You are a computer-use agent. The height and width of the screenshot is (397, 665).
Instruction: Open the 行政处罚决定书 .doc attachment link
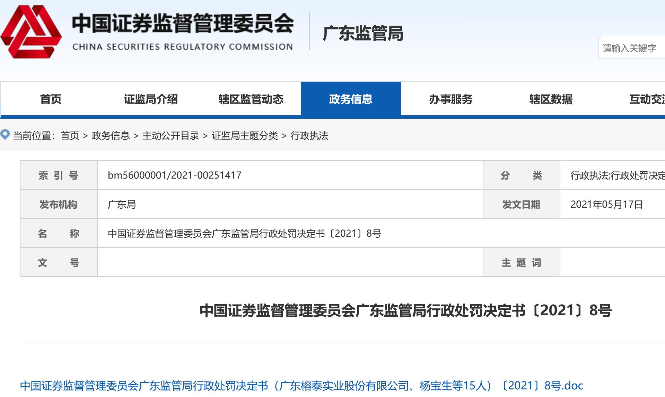pyautogui.click(x=301, y=385)
